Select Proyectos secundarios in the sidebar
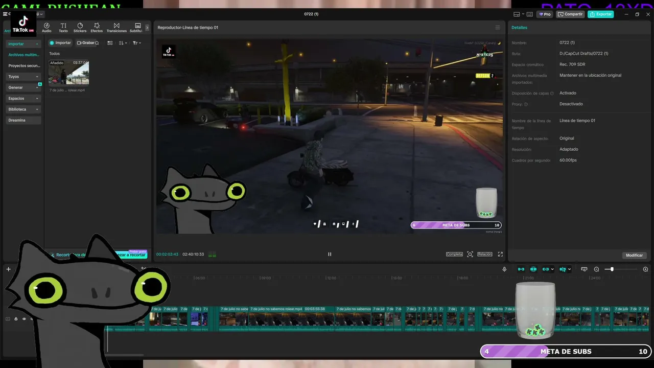The image size is (654, 368). 24,66
